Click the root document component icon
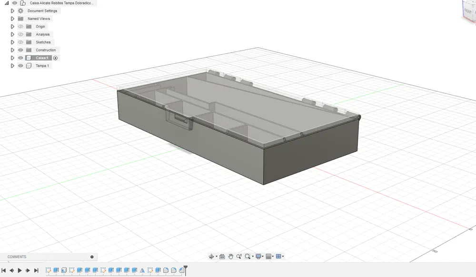Viewport: 476px width, 277px height. point(23,3)
